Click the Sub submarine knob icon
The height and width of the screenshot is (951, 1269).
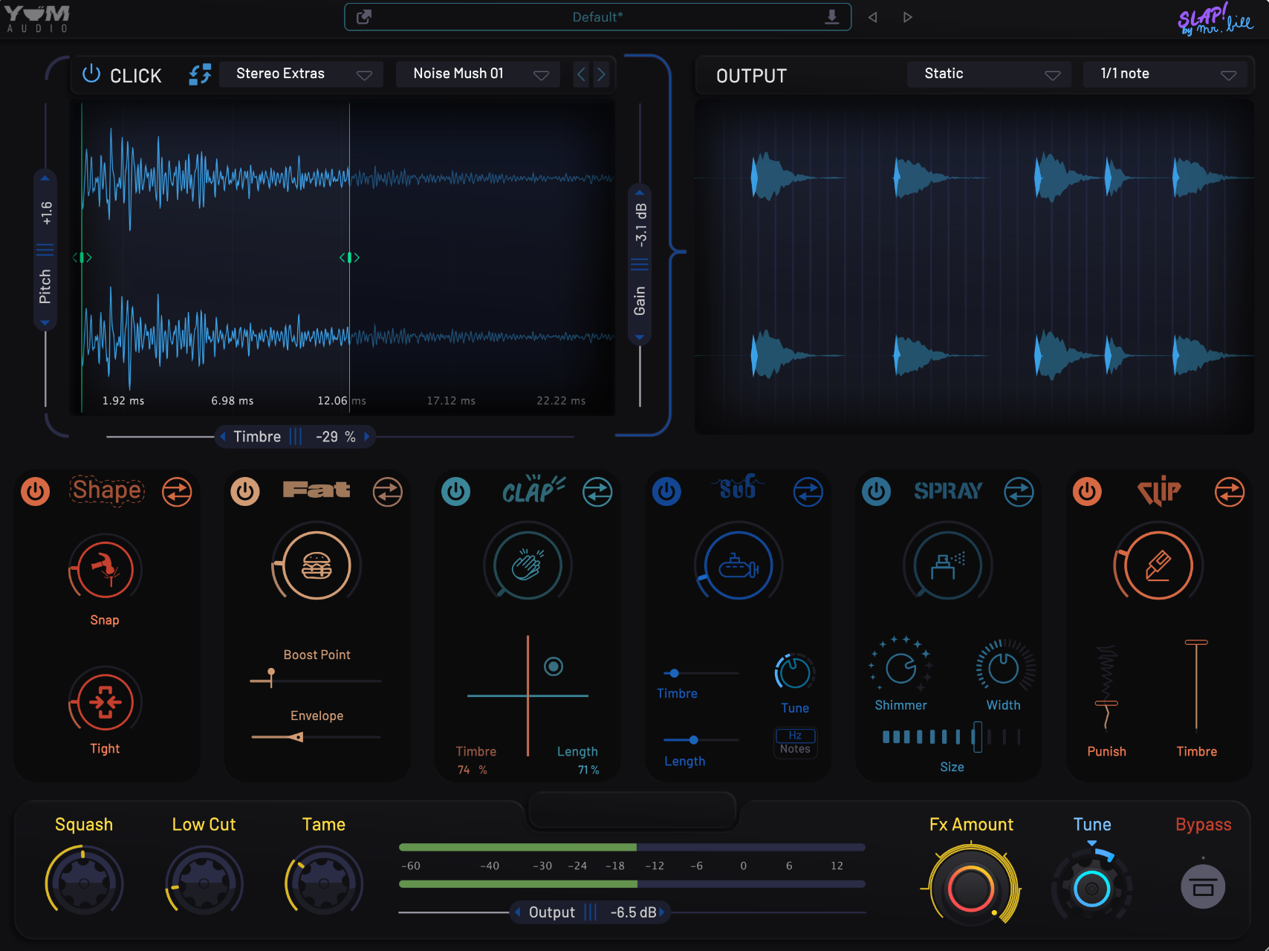point(738,566)
